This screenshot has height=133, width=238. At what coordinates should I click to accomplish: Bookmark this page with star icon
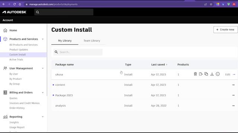pos(211,4)
